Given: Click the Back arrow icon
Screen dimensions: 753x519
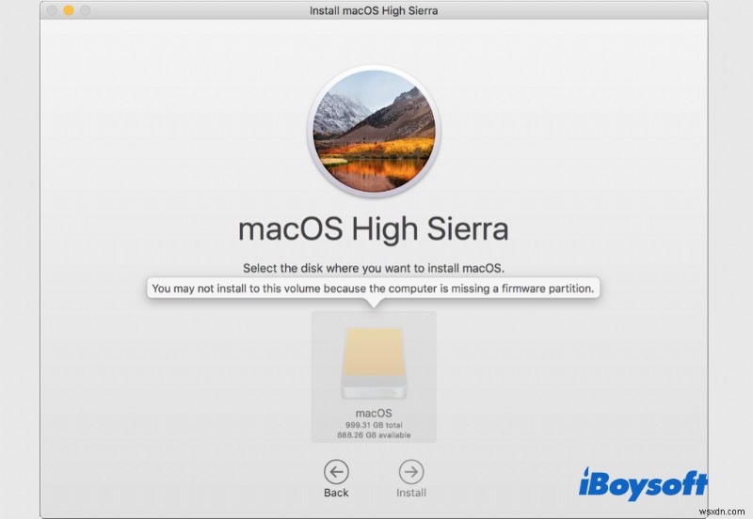Looking at the screenshot, I should [336, 472].
